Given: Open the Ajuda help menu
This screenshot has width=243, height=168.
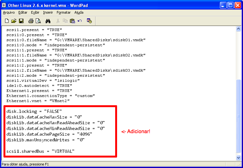Looking at the screenshot, I should tap(79, 12).
